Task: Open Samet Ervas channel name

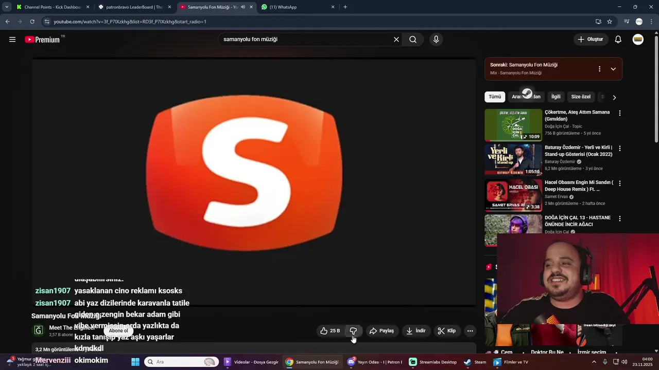Action: click(556, 197)
